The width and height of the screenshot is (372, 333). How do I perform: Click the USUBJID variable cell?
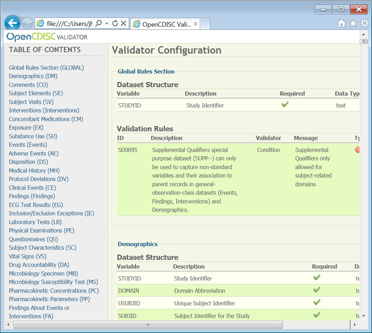[129, 304]
